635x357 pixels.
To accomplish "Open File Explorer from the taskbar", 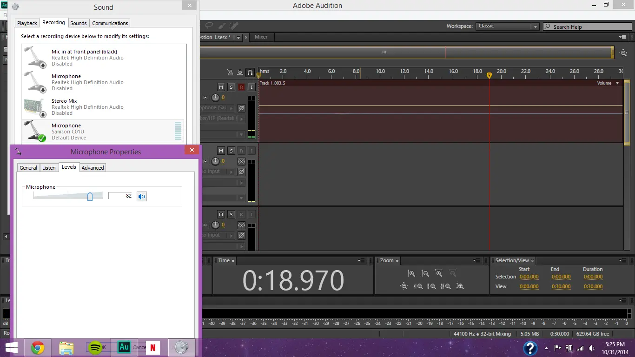I will click(x=66, y=347).
